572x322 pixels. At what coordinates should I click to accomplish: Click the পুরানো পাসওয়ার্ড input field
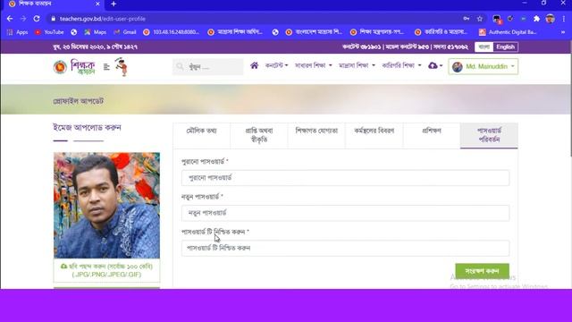pos(345,178)
